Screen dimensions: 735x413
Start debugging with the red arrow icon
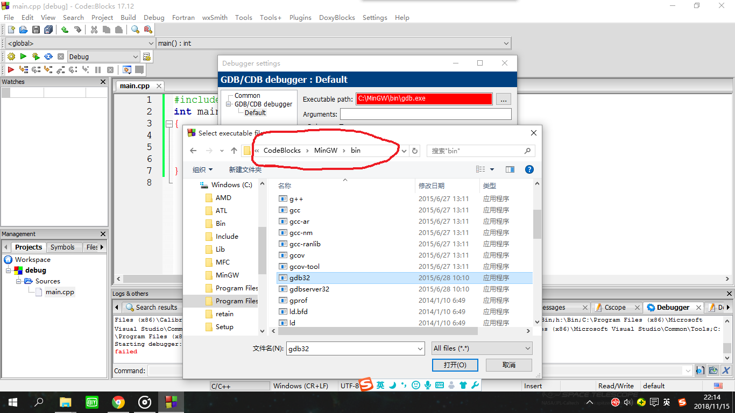(10, 69)
